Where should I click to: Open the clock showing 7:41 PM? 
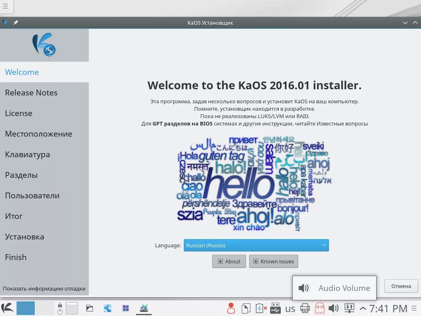point(388,309)
